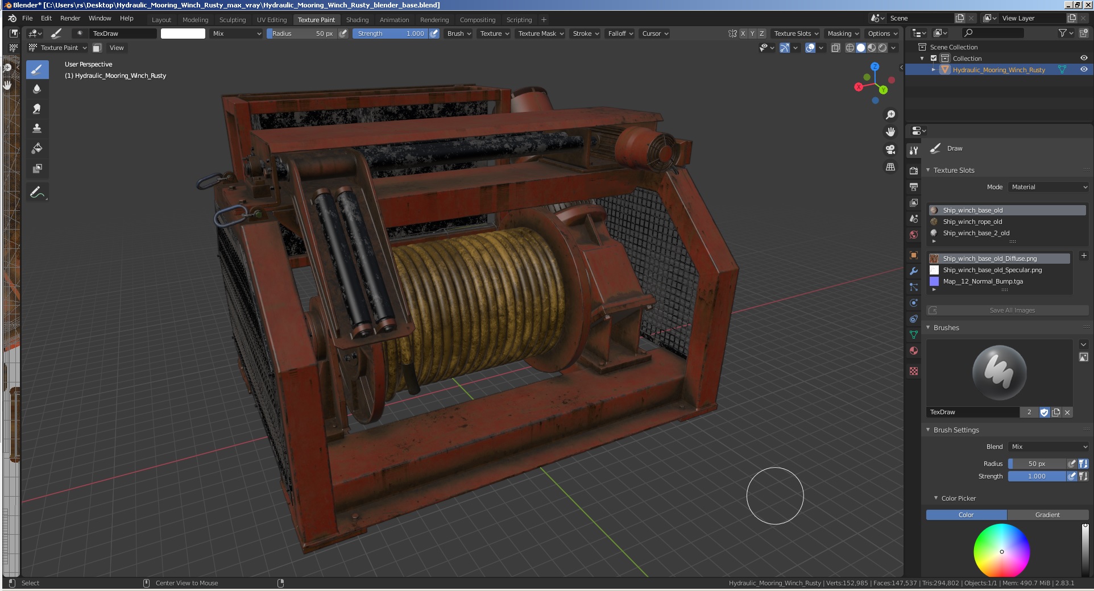Toggle viewport overlays button

810,48
